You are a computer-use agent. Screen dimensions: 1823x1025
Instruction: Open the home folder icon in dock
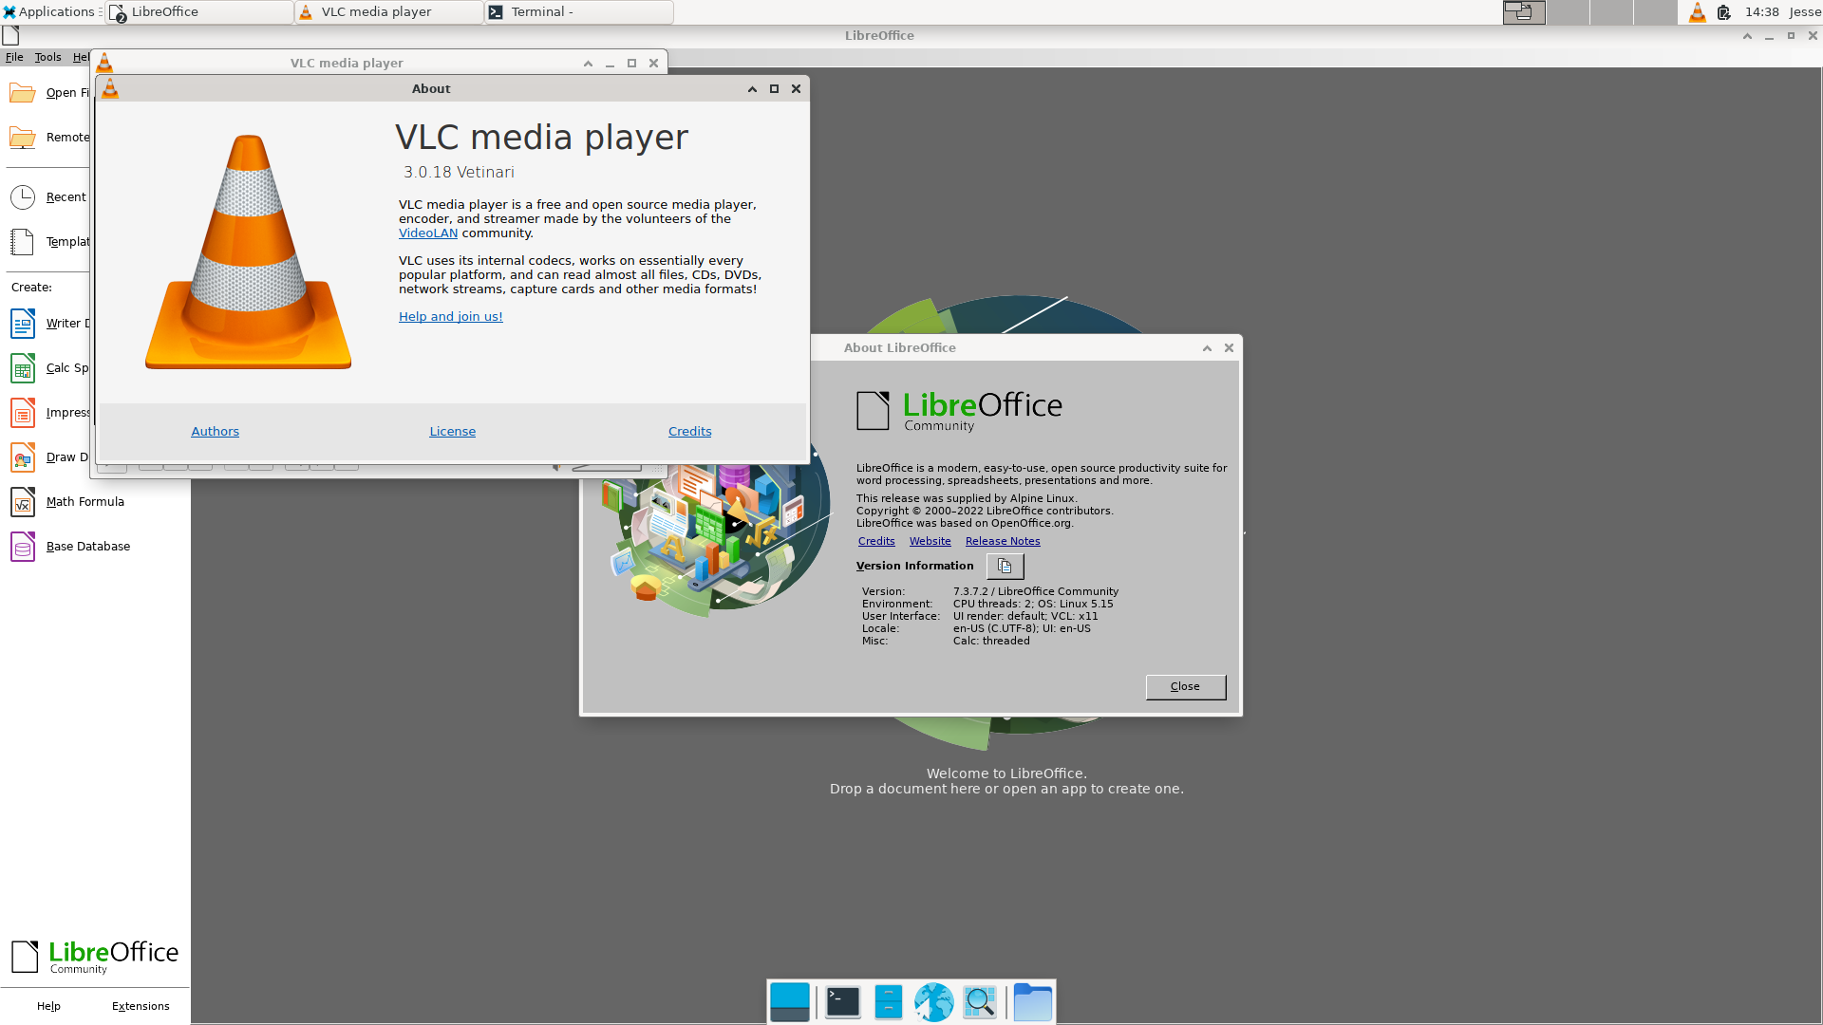(x=1033, y=1002)
